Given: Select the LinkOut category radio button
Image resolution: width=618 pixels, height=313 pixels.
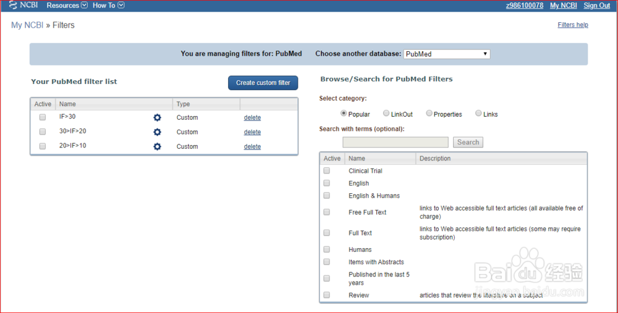Looking at the screenshot, I should click(386, 114).
